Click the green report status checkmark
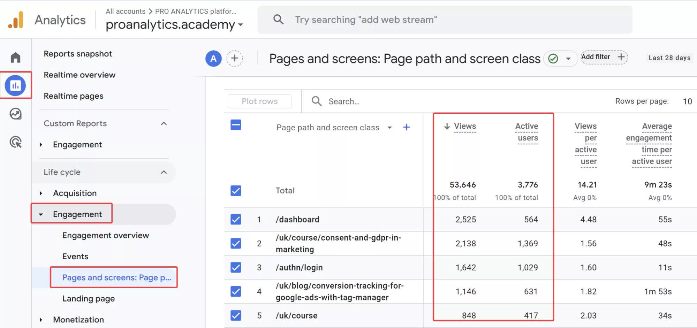697x328 pixels. [x=553, y=59]
